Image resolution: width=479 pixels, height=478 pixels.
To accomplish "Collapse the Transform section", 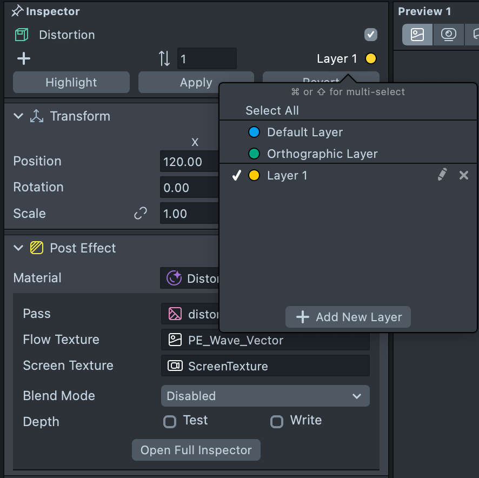I will tap(18, 116).
